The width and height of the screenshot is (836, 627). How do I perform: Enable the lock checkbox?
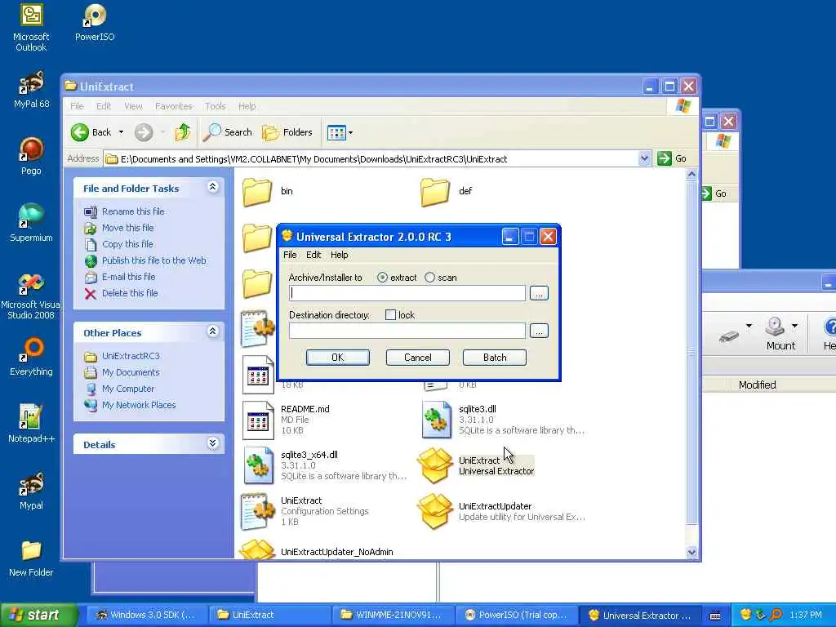(x=390, y=315)
